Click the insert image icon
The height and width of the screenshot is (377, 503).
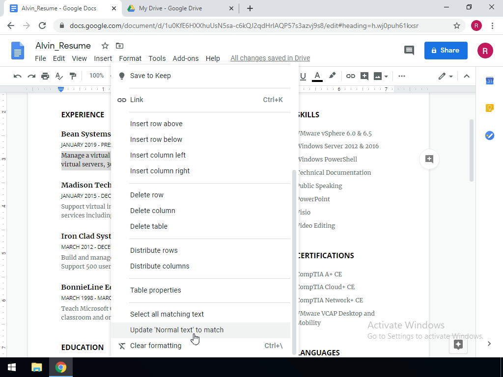coord(378,76)
